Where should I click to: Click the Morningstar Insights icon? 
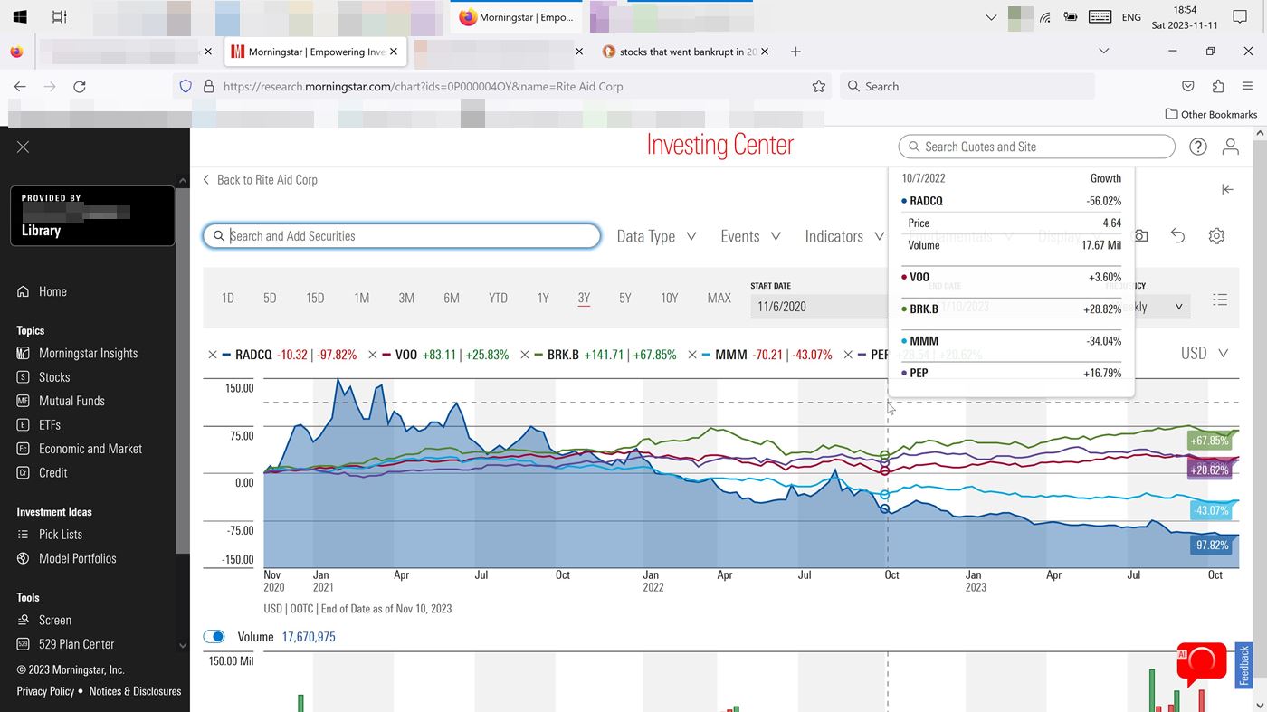click(x=24, y=353)
